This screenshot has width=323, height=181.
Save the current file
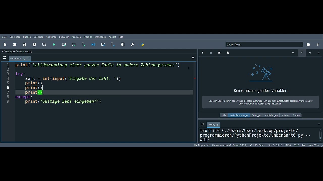(x=24, y=44)
